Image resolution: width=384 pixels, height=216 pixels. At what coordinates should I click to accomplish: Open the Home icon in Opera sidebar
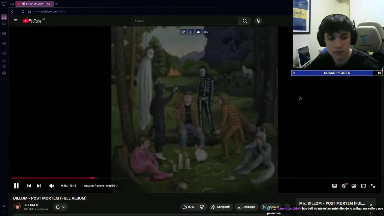pos(4,17)
